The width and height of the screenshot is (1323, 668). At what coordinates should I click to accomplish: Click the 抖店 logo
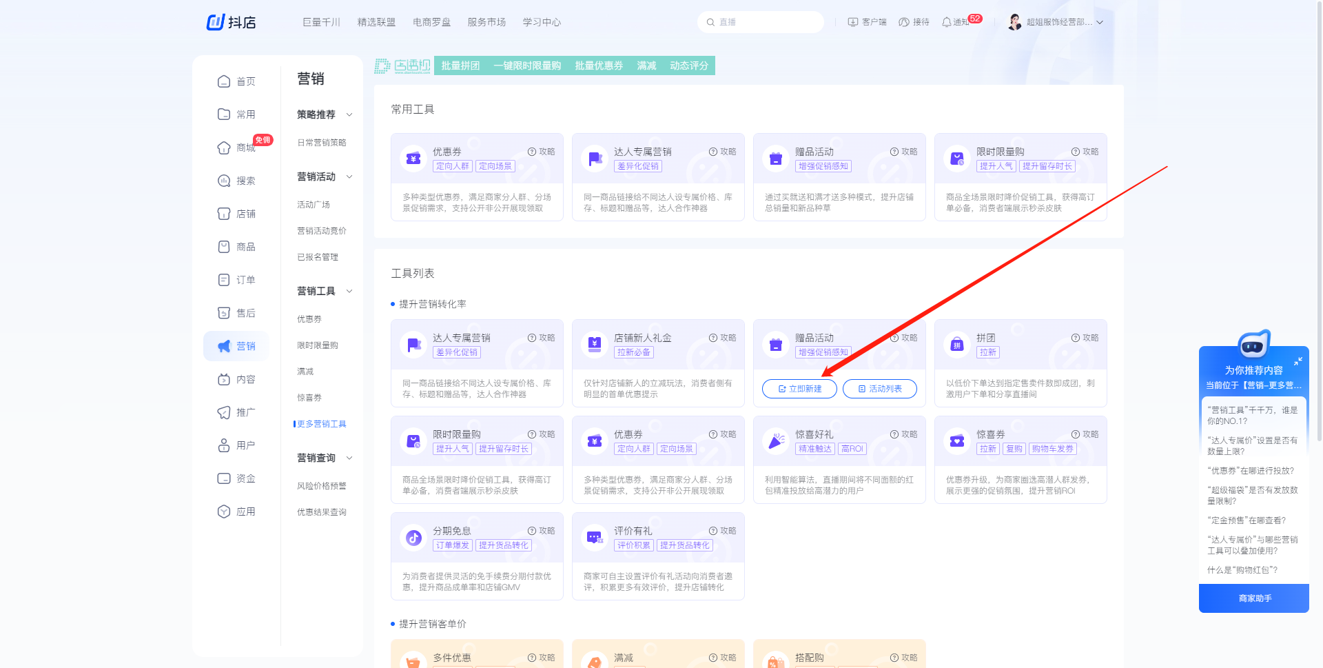click(x=232, y=22)
